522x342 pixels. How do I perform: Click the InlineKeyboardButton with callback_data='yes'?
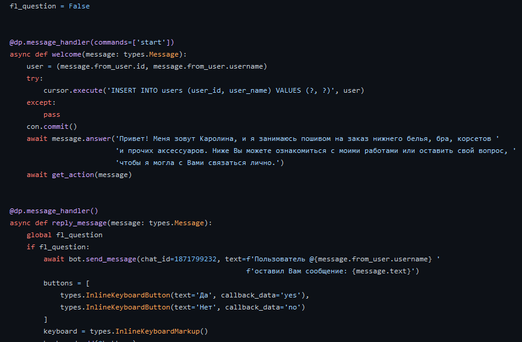click(x=185, y=295)
